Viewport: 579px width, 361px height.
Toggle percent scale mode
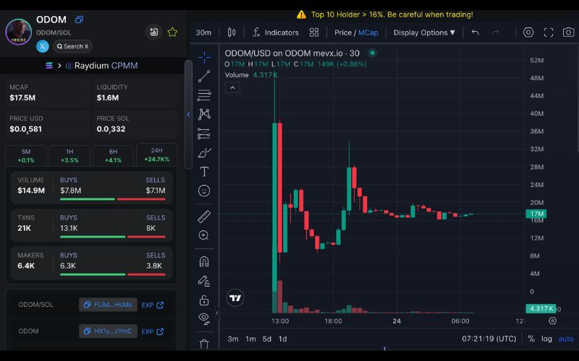[x=531, y=339]
